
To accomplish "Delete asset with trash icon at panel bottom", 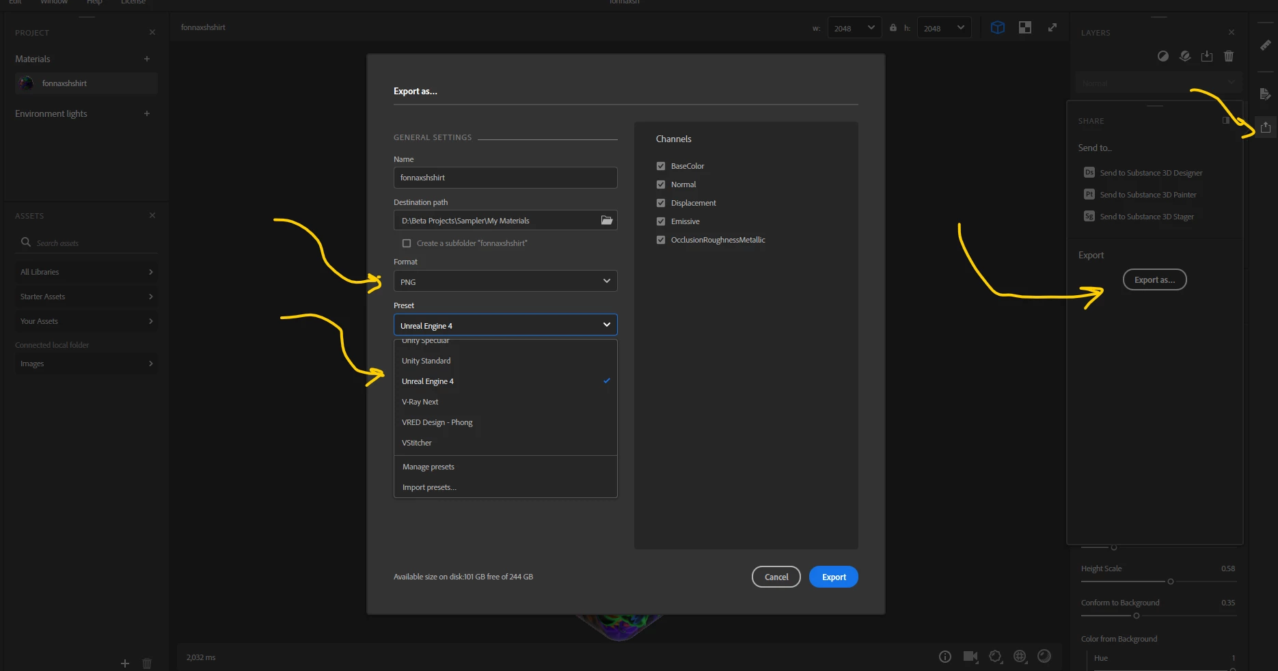I will tap(147, 663).
